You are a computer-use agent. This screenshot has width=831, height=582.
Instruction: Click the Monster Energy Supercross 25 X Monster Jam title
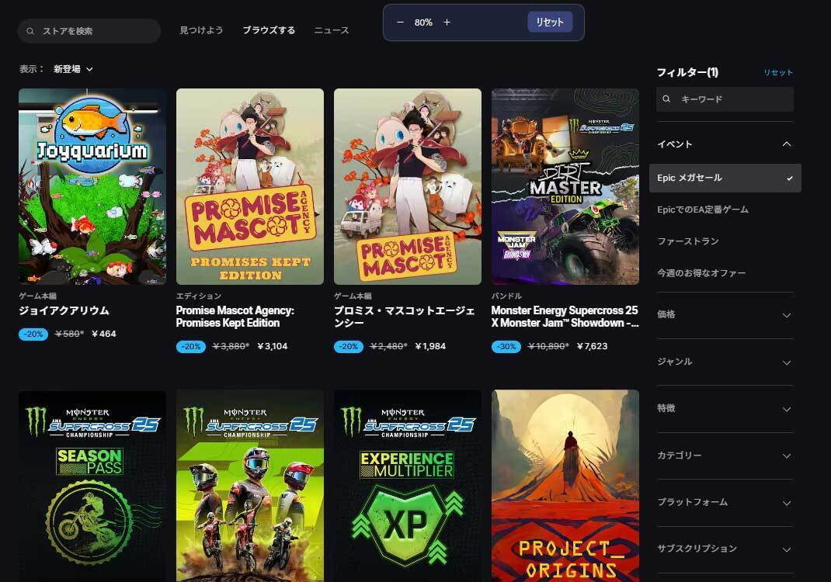565,317
